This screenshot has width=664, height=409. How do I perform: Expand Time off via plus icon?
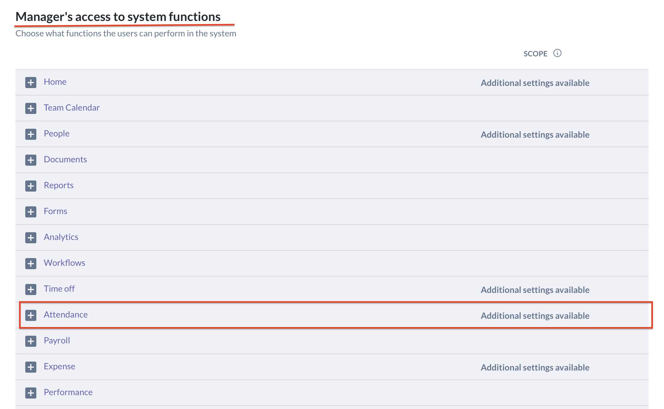31,290
